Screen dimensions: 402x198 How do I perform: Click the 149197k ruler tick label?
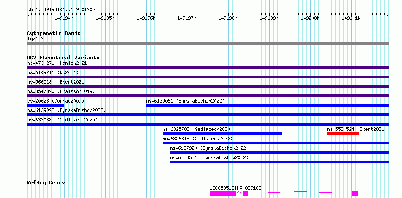click(x=187, y=18)
